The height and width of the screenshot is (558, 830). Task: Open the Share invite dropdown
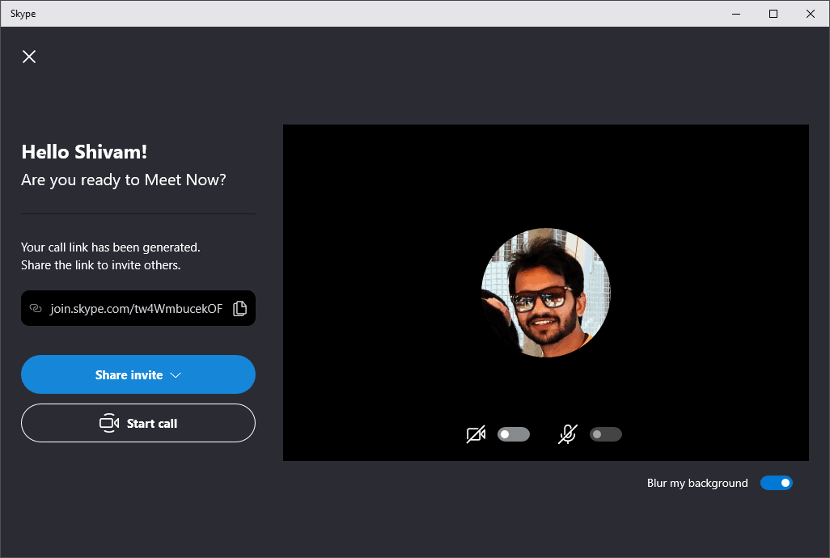tap(138, 374)
